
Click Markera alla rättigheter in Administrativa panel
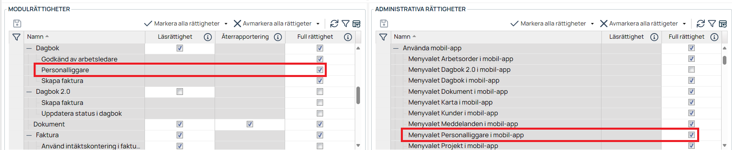click(548, 24)
